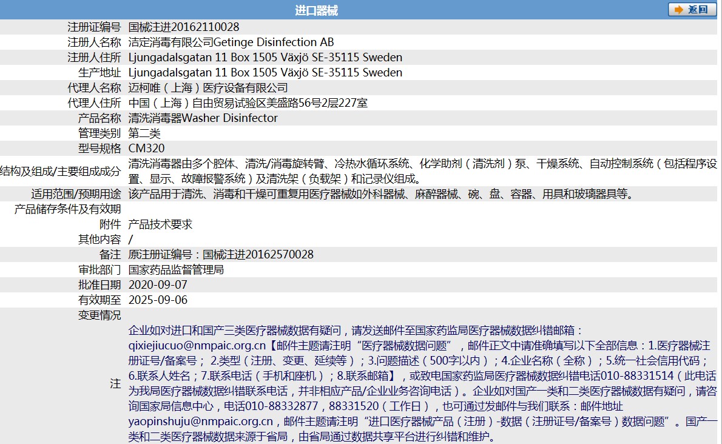Select product name 清洗消毒器Washer Disinfector
Viewport: 722px width, 444px height.
pos(203,118)
